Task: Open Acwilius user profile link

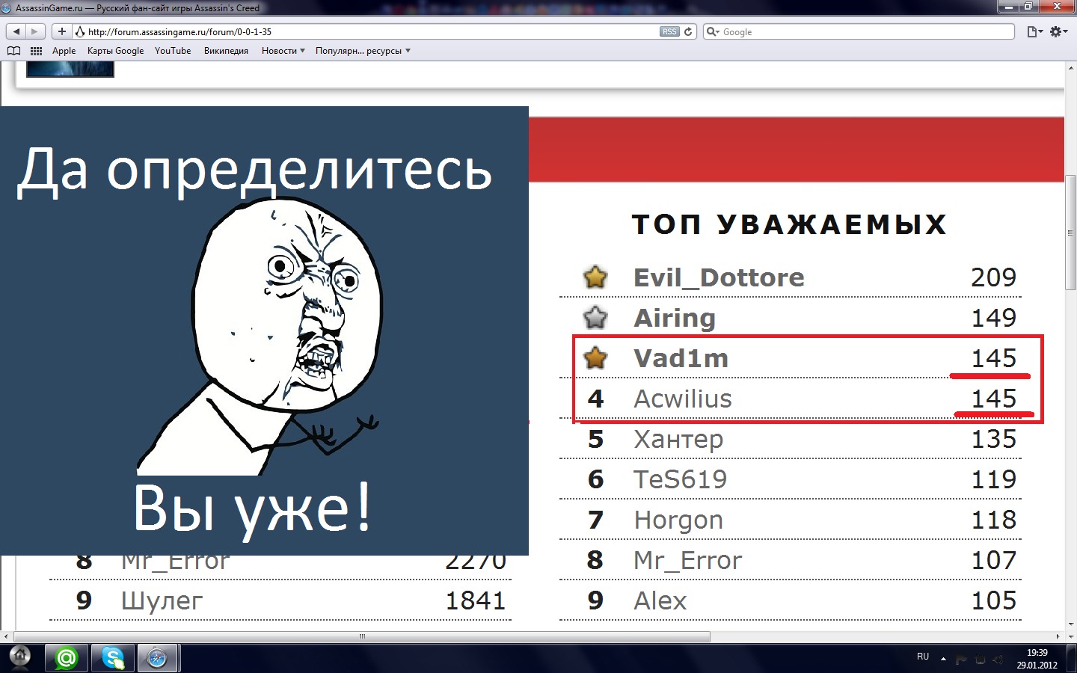Action: (683, 399)
